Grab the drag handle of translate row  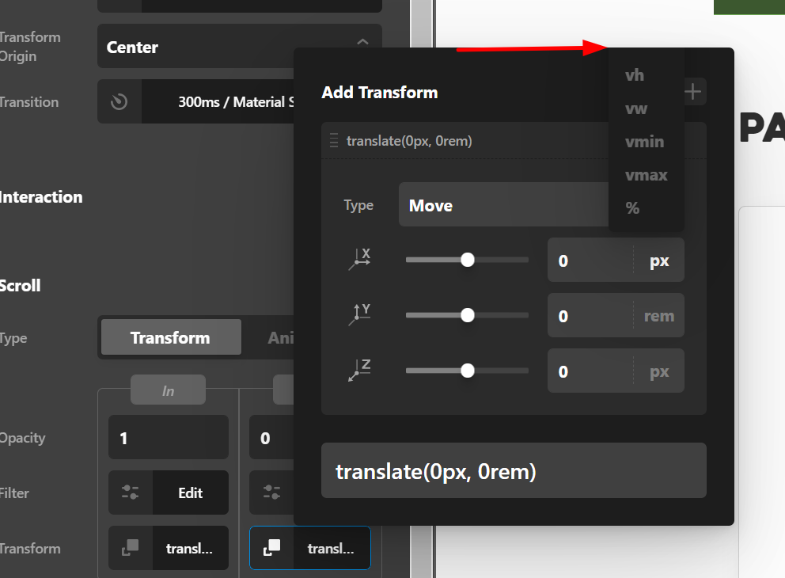pos(334,141)
